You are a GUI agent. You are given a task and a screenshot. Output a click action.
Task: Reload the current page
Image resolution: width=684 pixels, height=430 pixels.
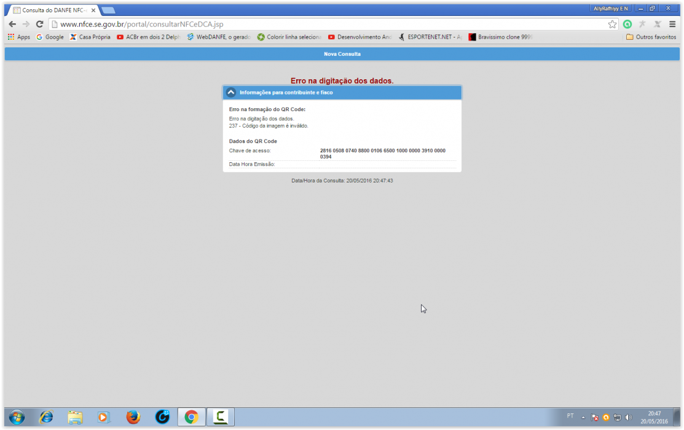(40, 25)
